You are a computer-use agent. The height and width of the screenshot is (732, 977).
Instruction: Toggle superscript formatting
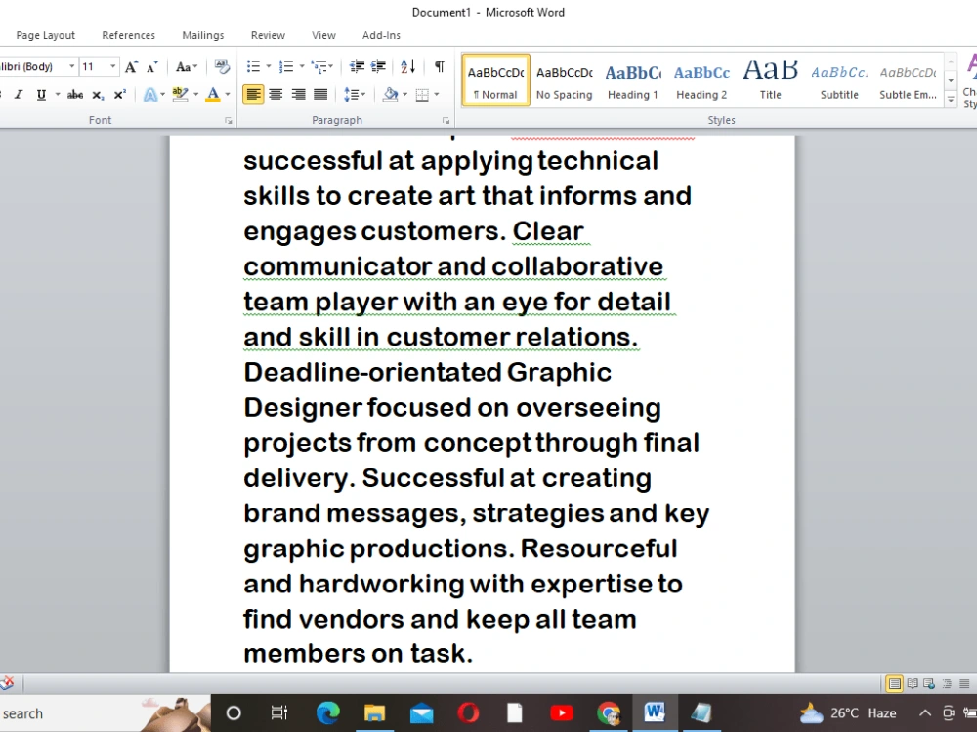tap(119, 94)
